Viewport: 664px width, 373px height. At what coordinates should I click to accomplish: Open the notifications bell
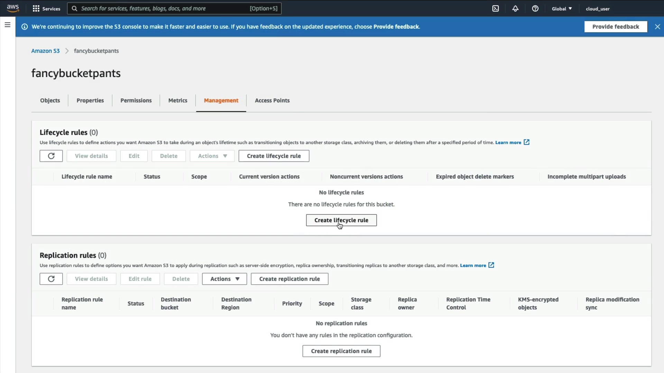(x=515, y=9)
